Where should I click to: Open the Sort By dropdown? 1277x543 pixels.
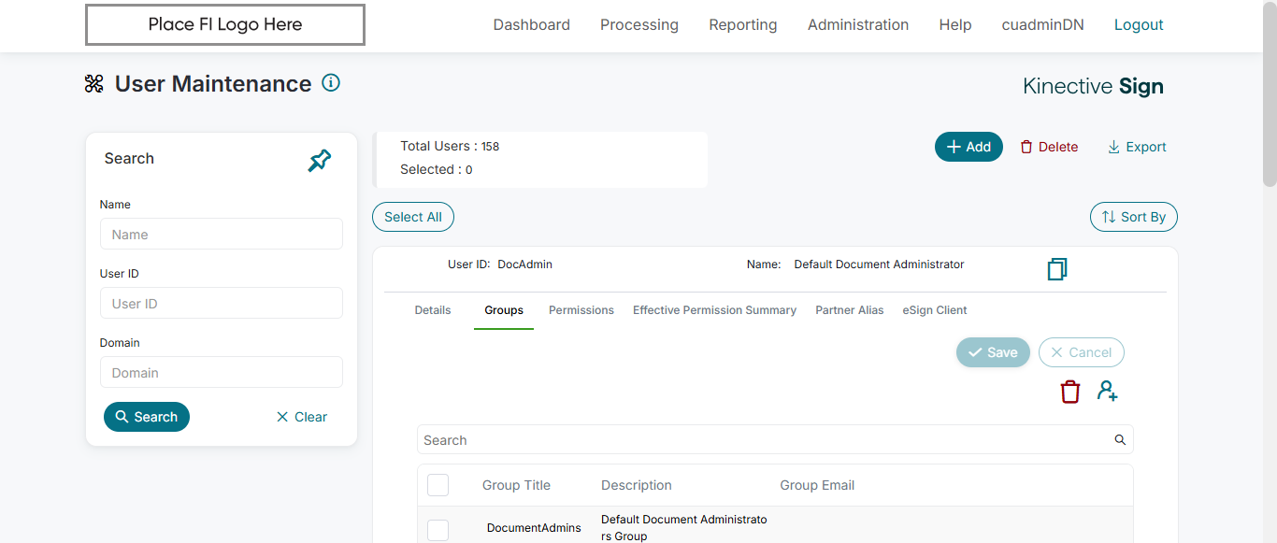click(1134, 217)
